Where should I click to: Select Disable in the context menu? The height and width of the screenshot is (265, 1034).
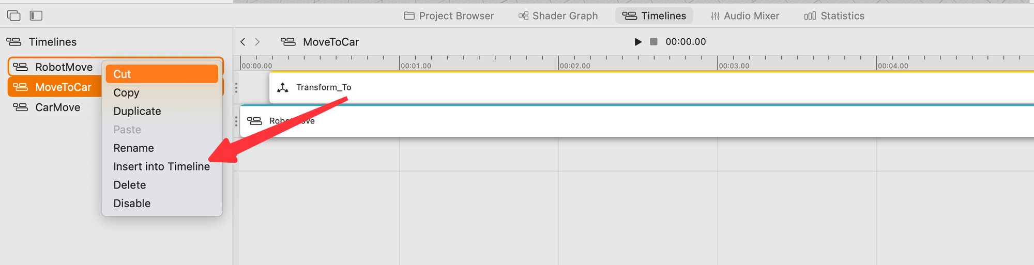point(132,204)
